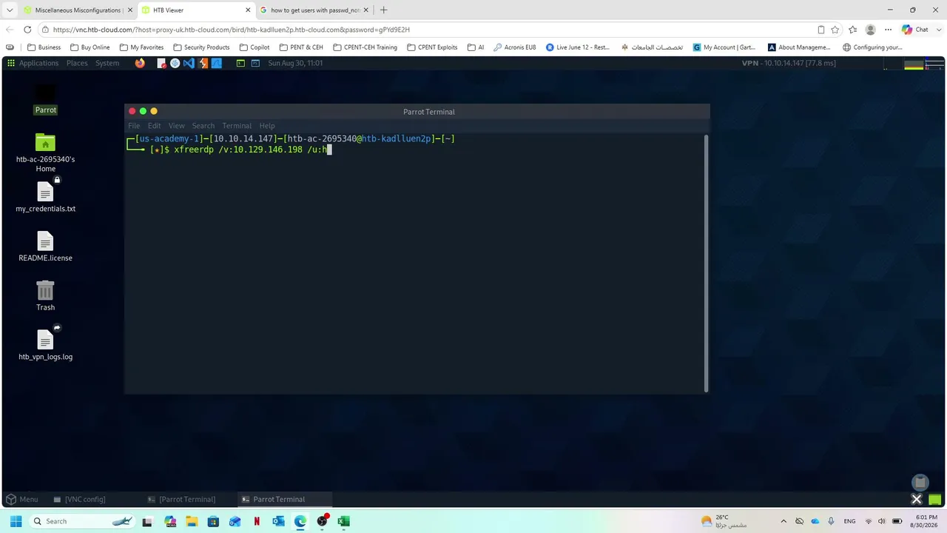Screen dimensions: 947x533
Task: Switch to the [Parrot Terminal] bracketed taskbar entry
Action: point(181,500)
